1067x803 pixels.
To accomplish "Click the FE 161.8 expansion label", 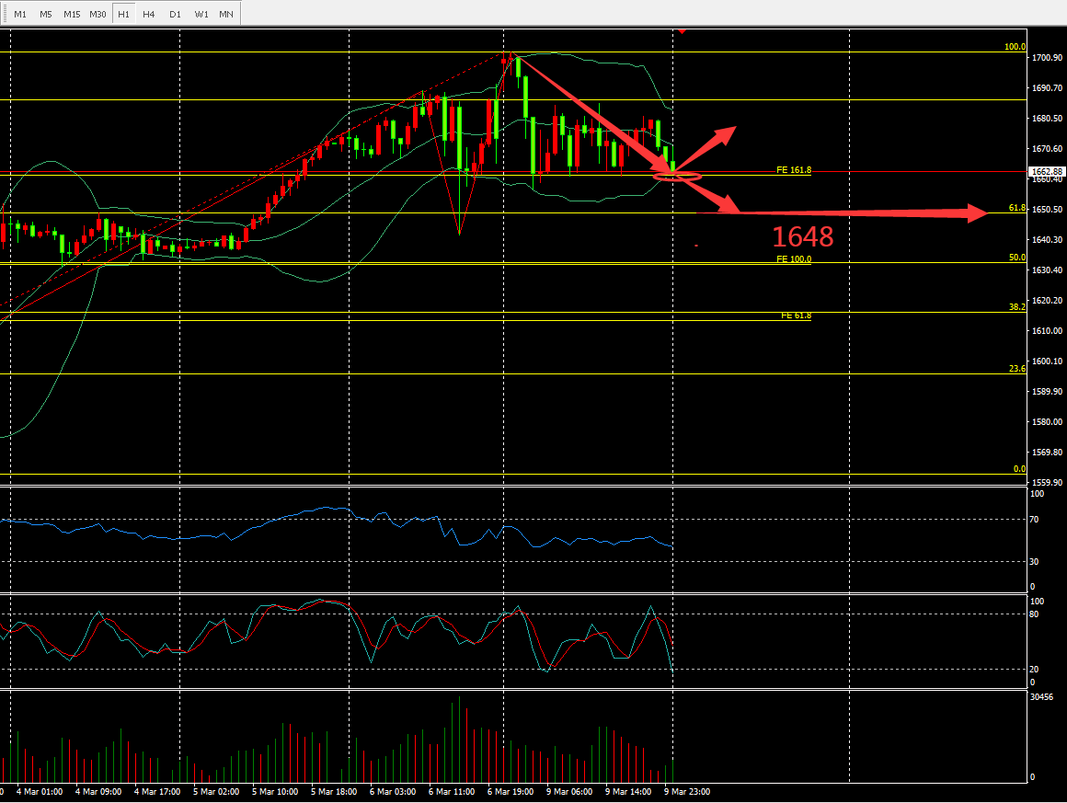I will click(794, 170).
